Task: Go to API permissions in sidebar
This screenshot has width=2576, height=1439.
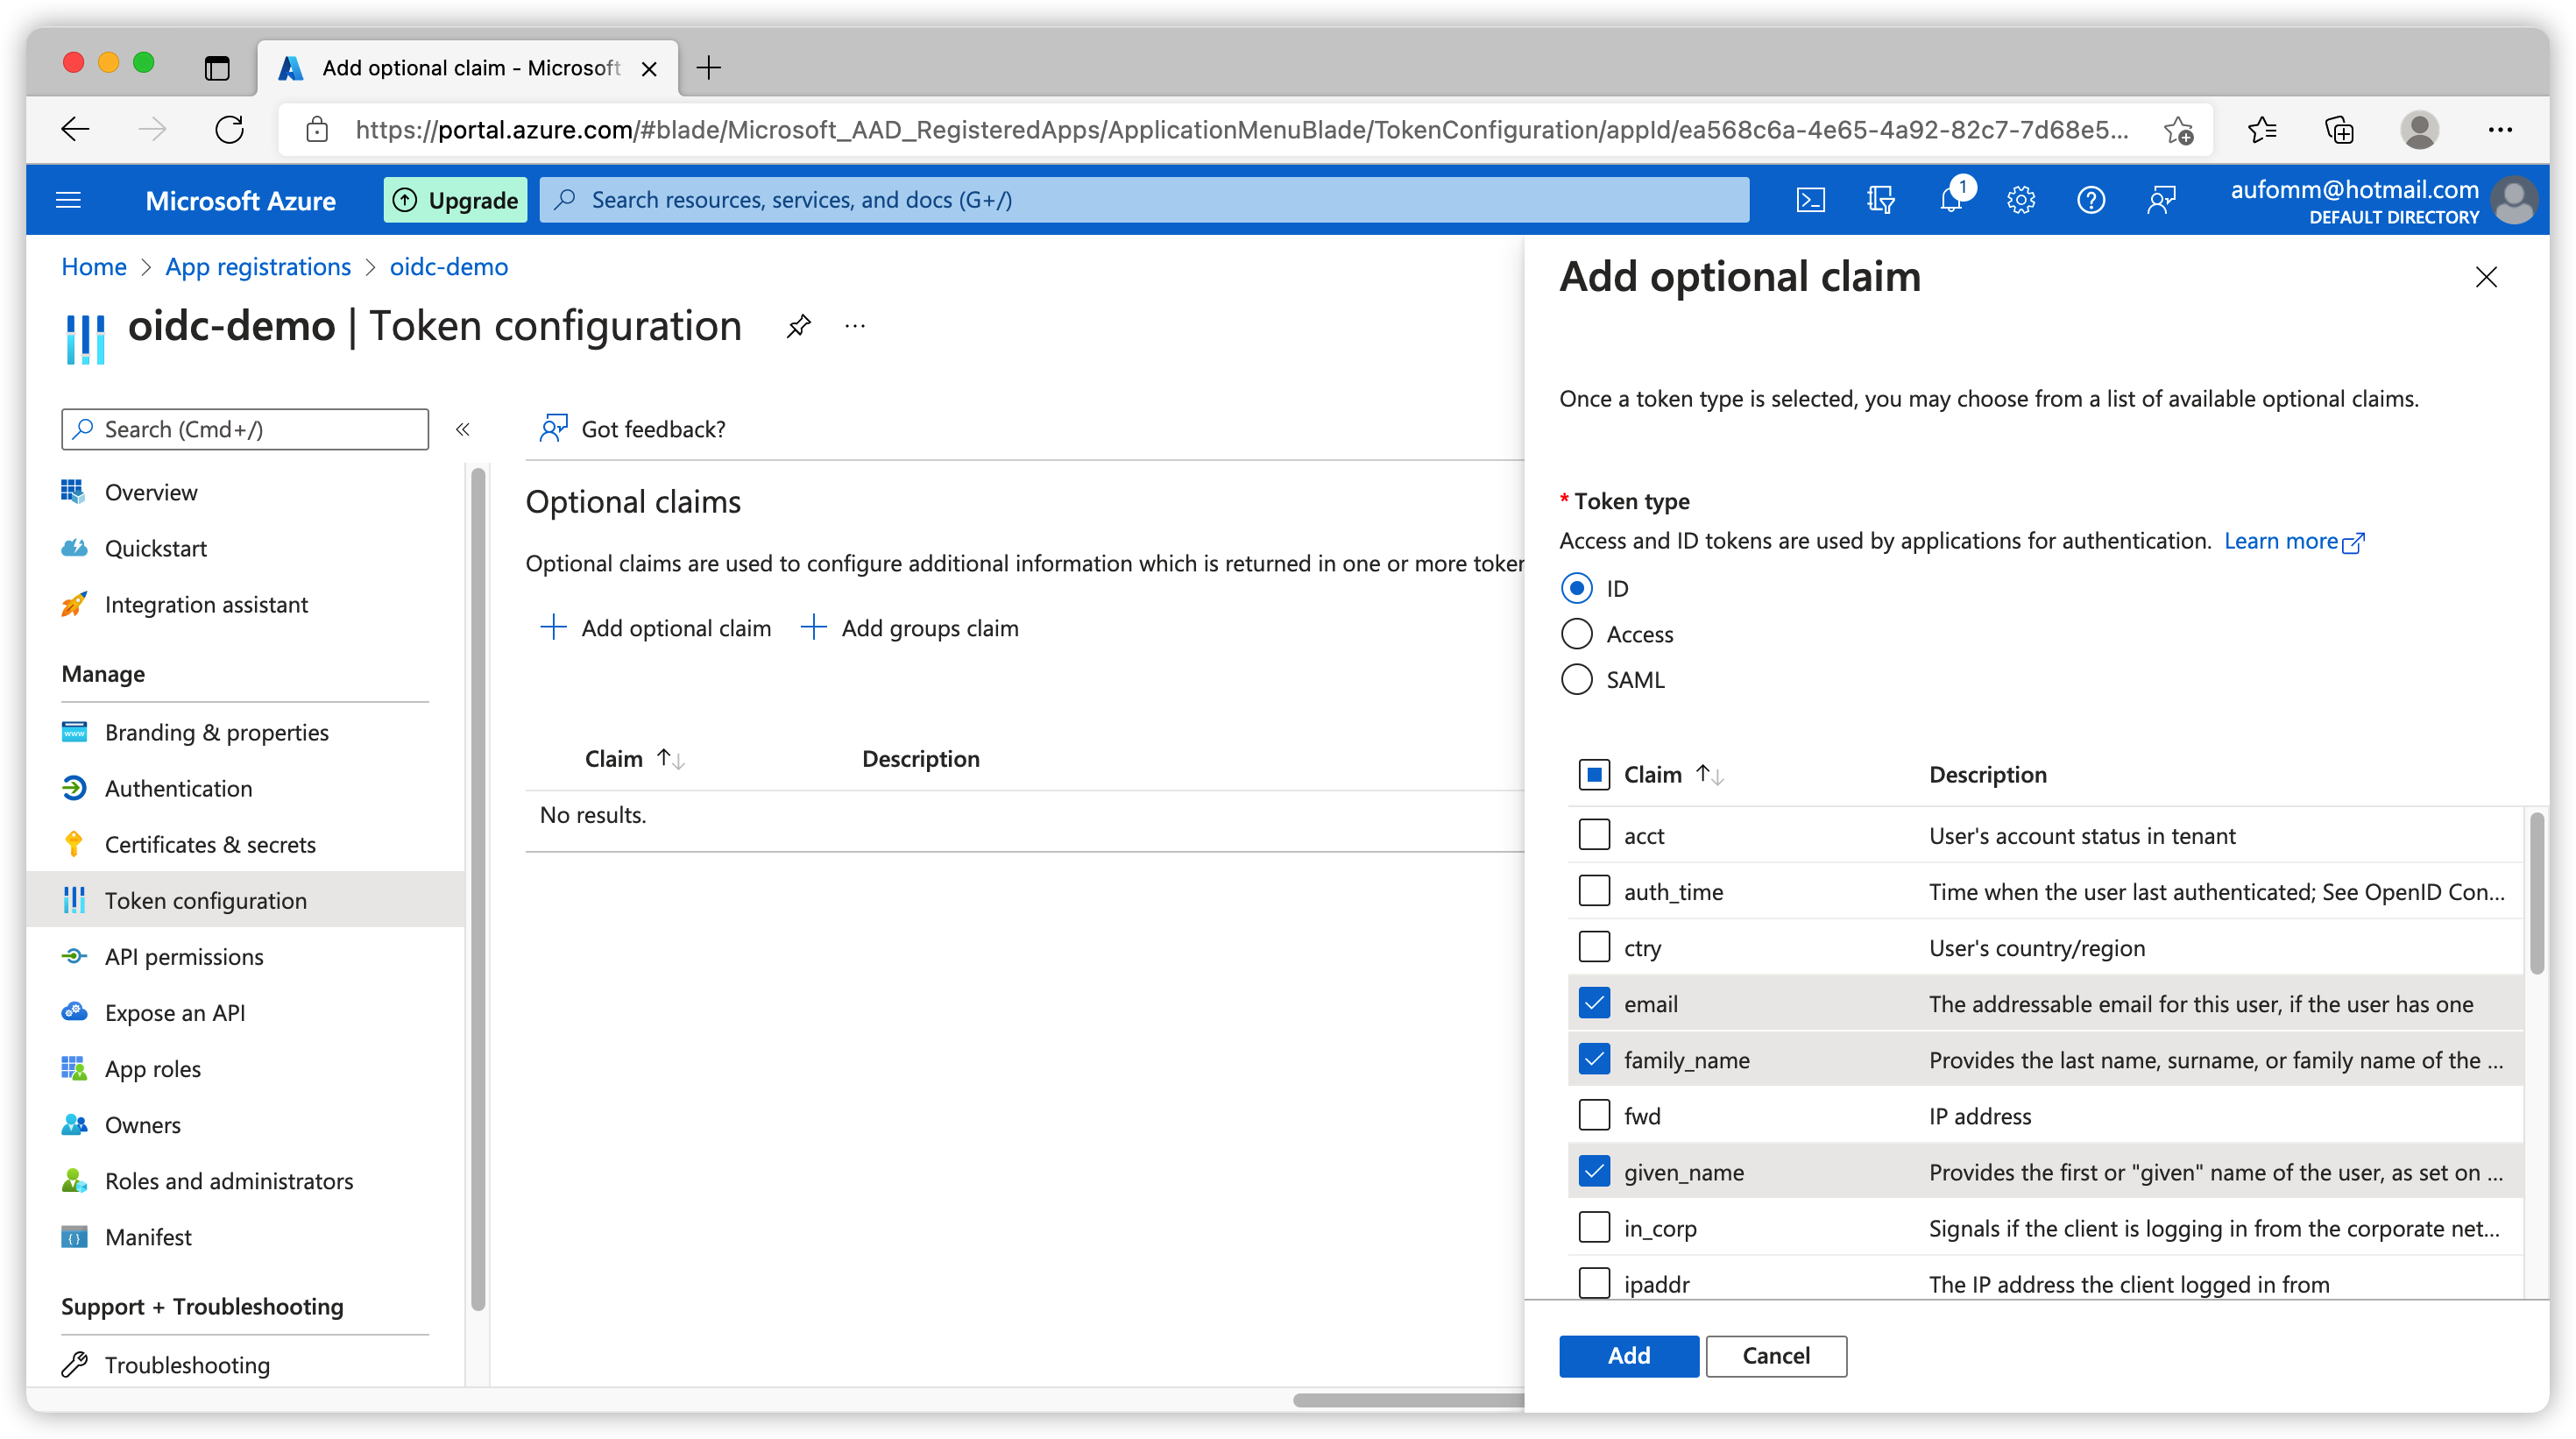Action: [x=184, y=957]
